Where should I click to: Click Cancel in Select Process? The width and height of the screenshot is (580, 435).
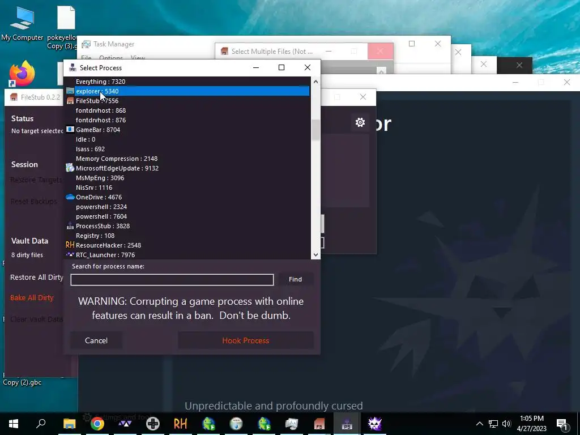[x=96, y=340]
